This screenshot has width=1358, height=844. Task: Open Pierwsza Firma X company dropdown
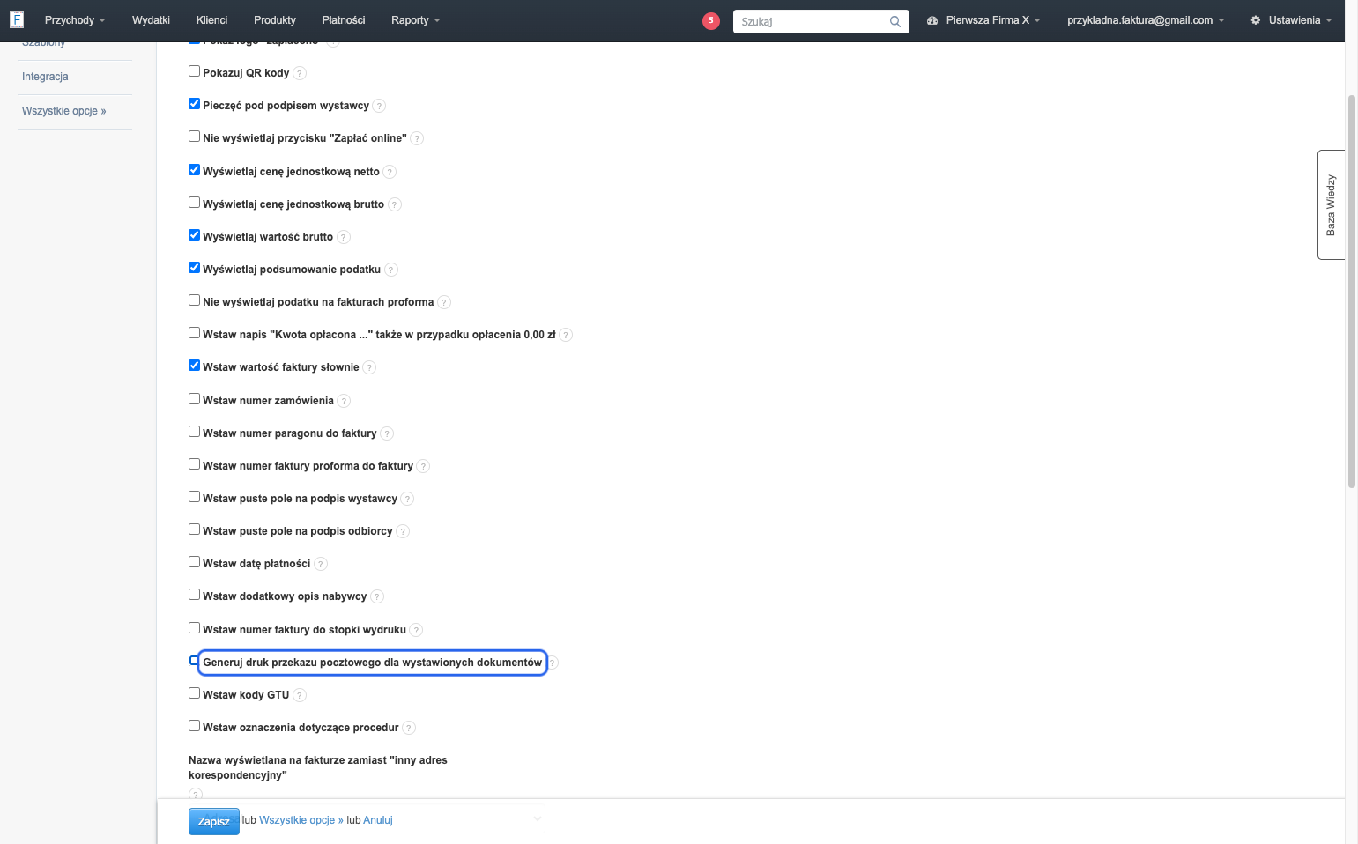click(983, 20)
